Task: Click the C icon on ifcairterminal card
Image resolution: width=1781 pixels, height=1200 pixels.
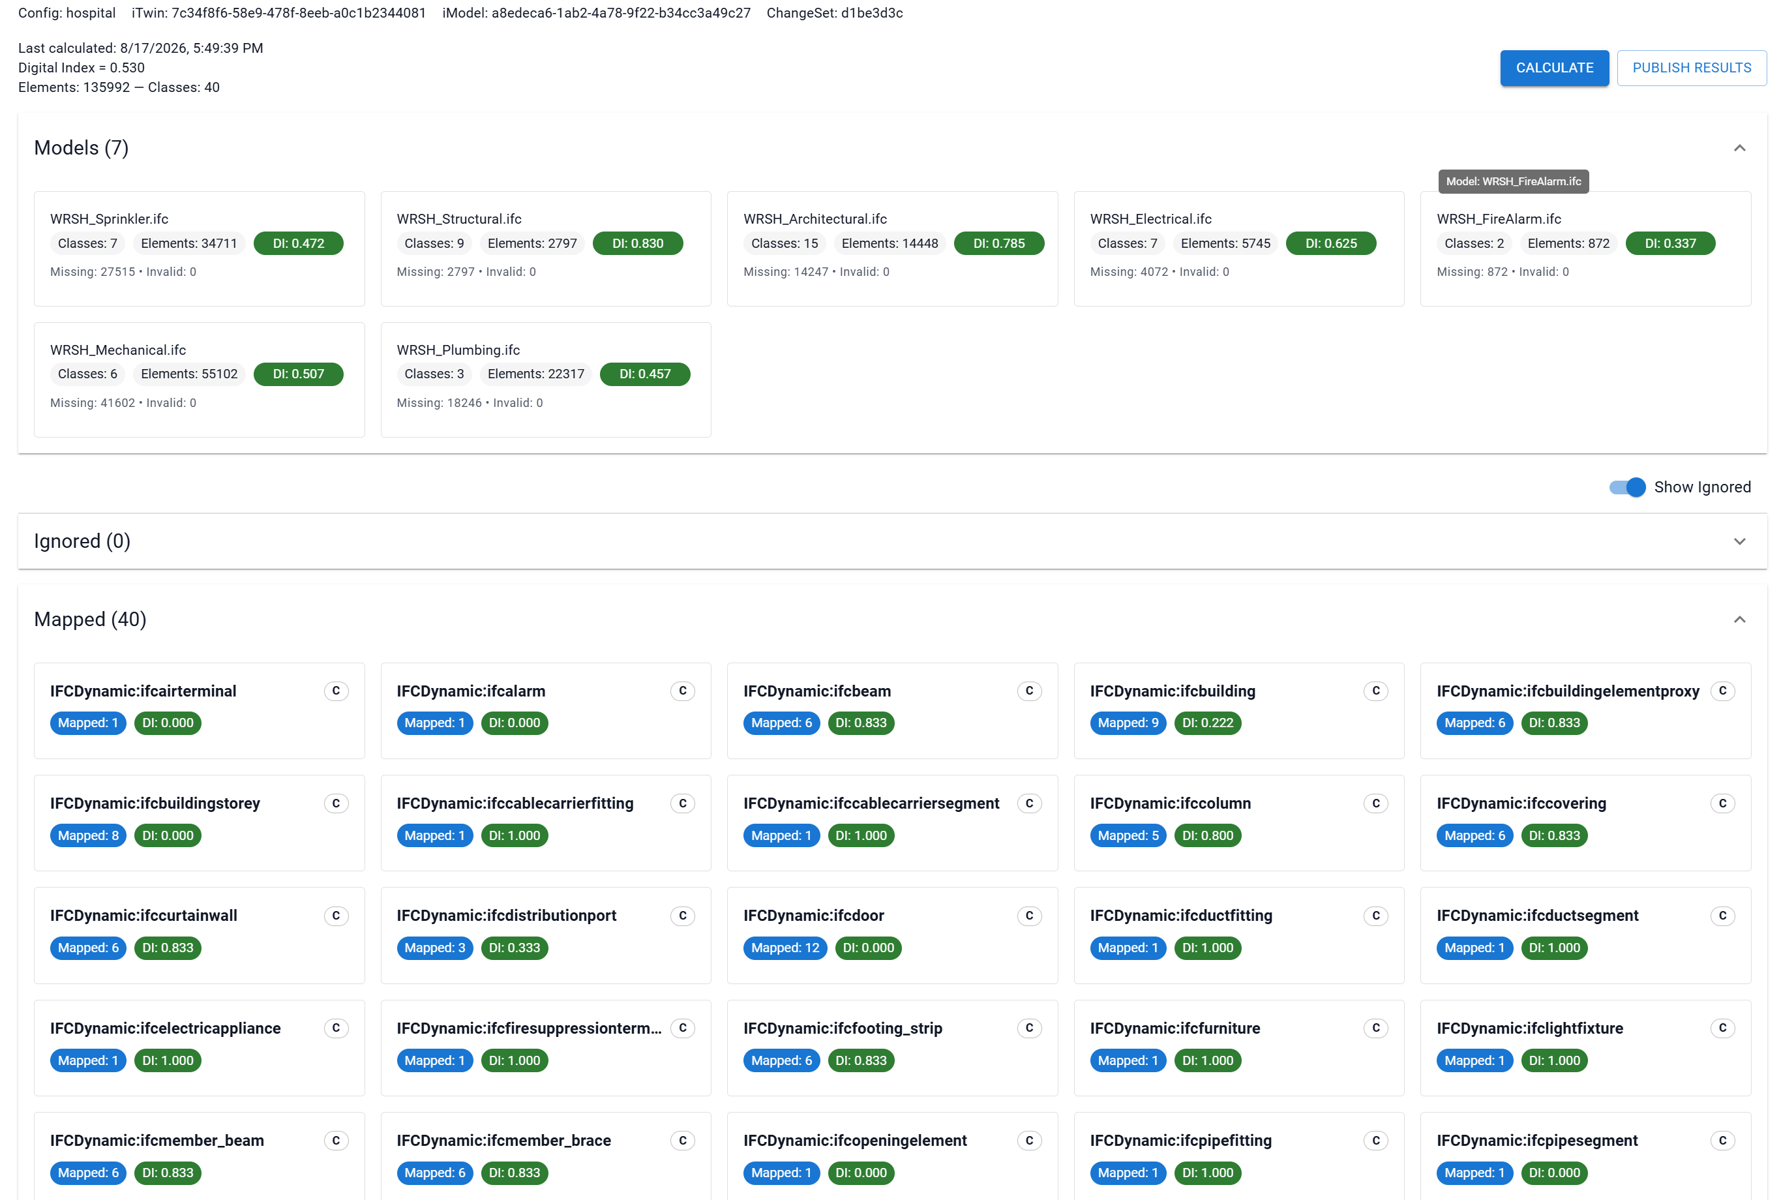Action: point(336,690)
